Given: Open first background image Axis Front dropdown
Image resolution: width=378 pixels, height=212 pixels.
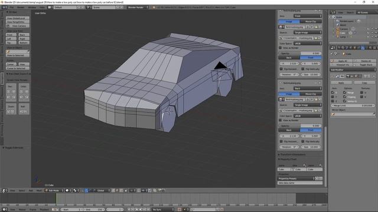Looking at the screenshot, I should coord(307,16).
